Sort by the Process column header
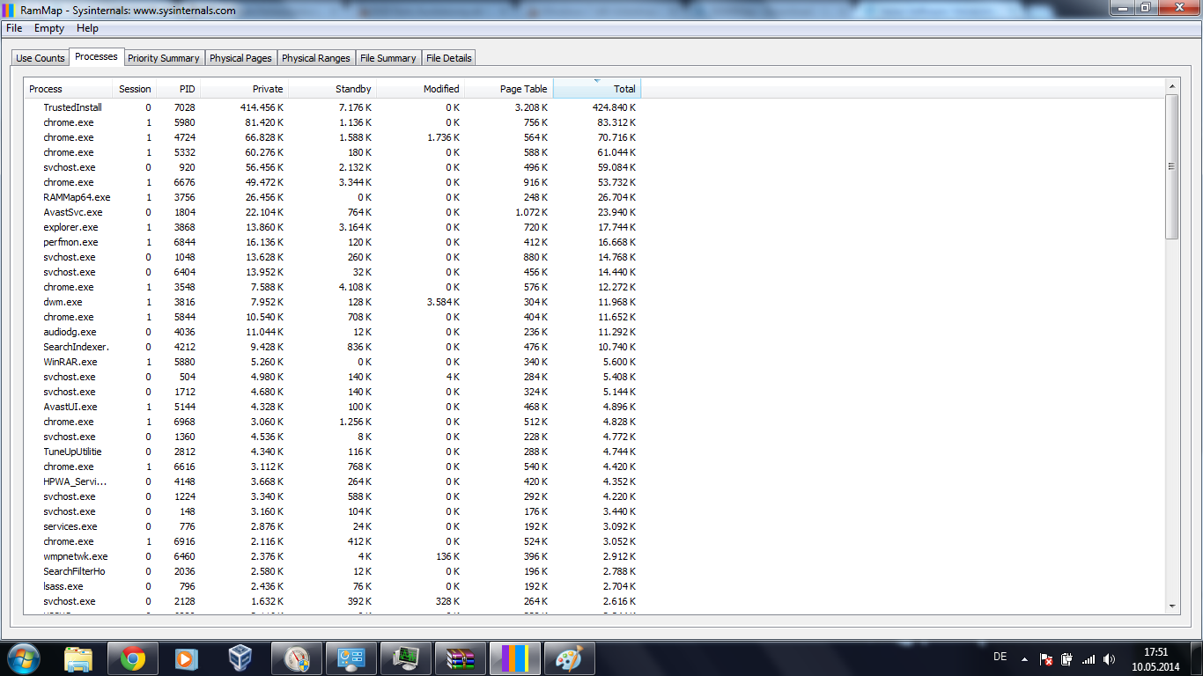The image size is (1203, 676). (x=69, y=89)
